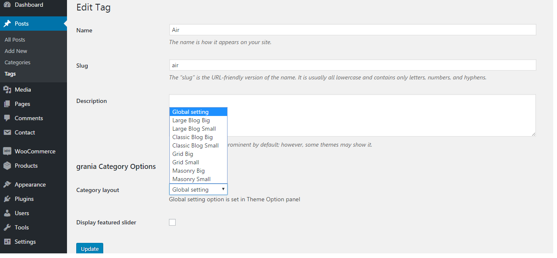The width and height of the screenshot is (557, 258).
Task: Click the Plugins plug icon
Action: 7,199
